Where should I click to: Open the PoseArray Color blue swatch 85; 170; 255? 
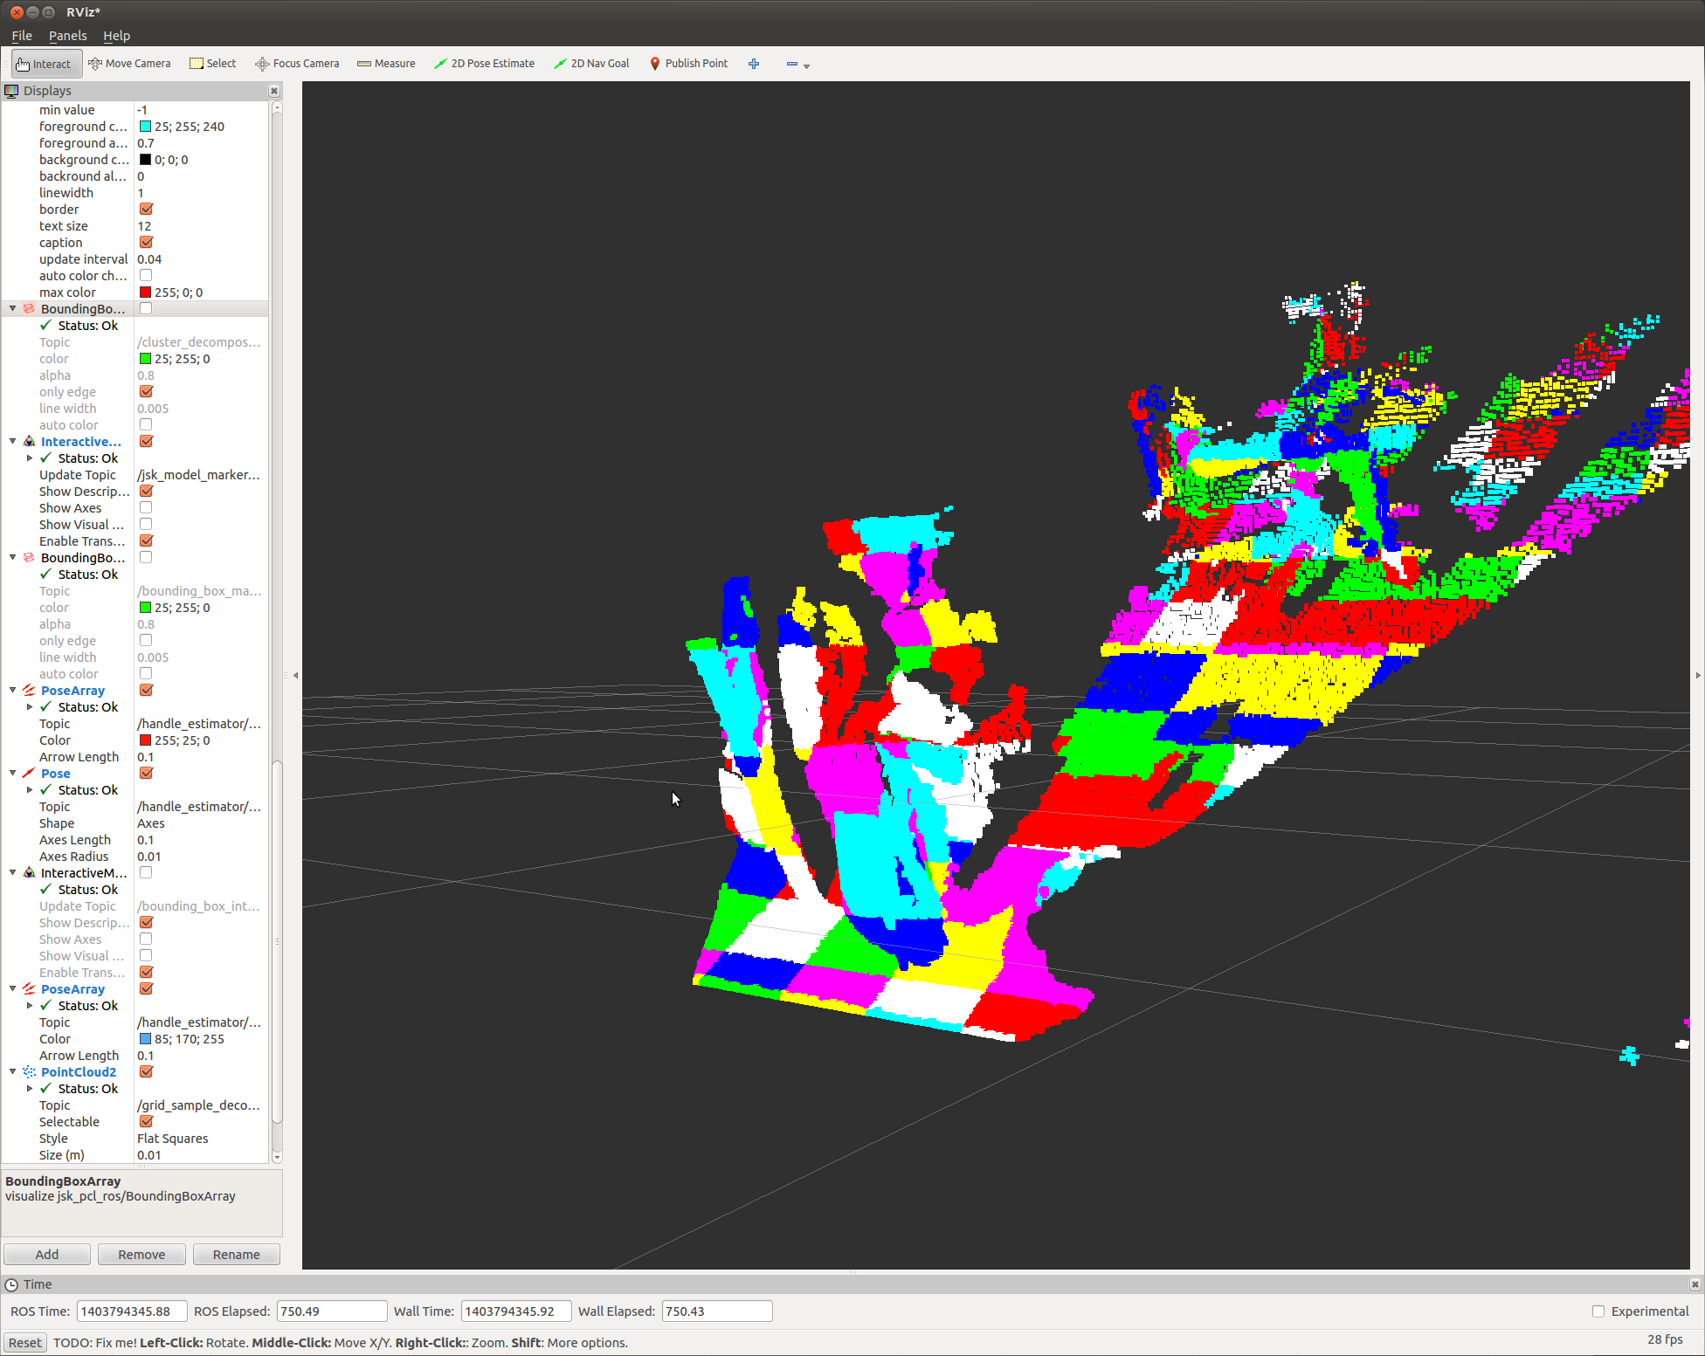tap(145, 1039)
